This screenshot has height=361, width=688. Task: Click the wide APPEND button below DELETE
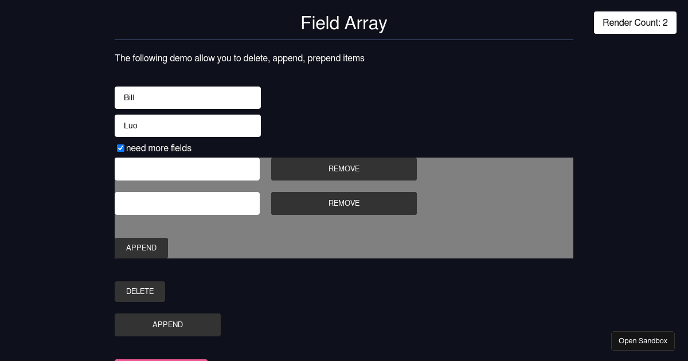click(167, 325)
